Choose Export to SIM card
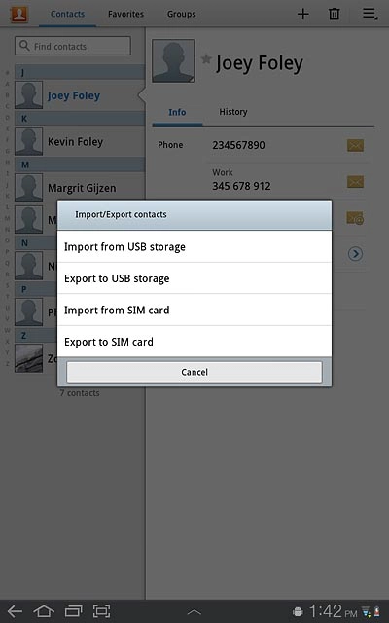389x623 pixels. point(194,342)
